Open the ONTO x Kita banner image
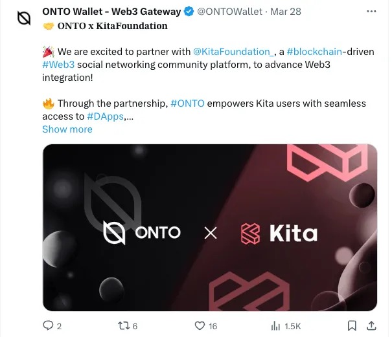392x337 pixels. [210, 227]
